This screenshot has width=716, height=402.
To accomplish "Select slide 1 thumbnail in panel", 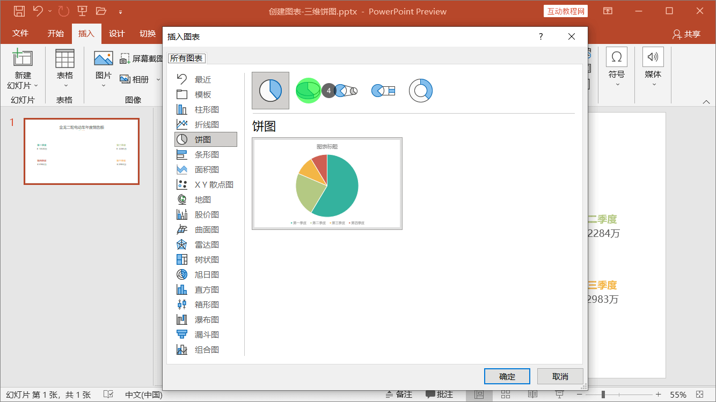I will [x=82, y=151].
